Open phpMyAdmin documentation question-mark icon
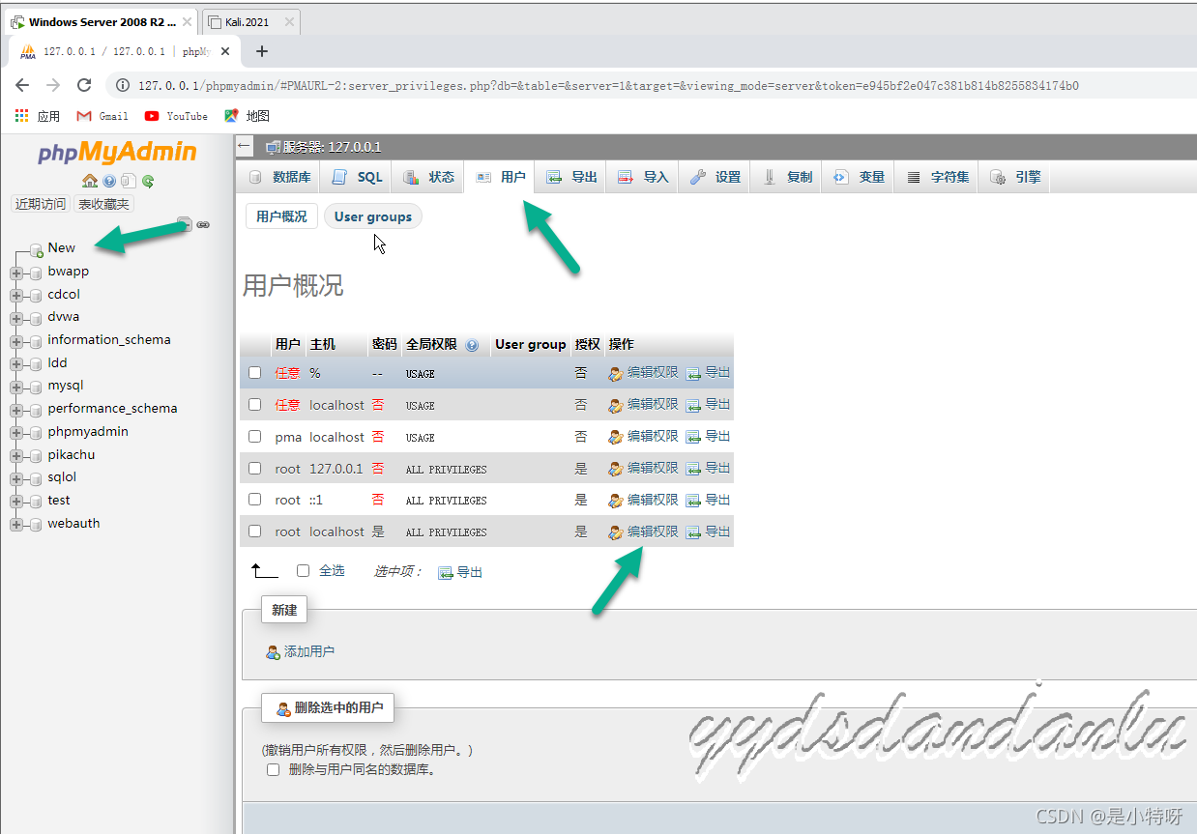1197x834 pixels. tap(110, 181)
